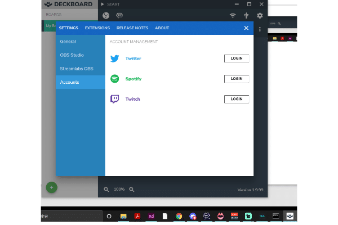Screen dimensions: 338x225
Task: Open Google Chrome from the taskbar
Action: click(x=179, y=216)
